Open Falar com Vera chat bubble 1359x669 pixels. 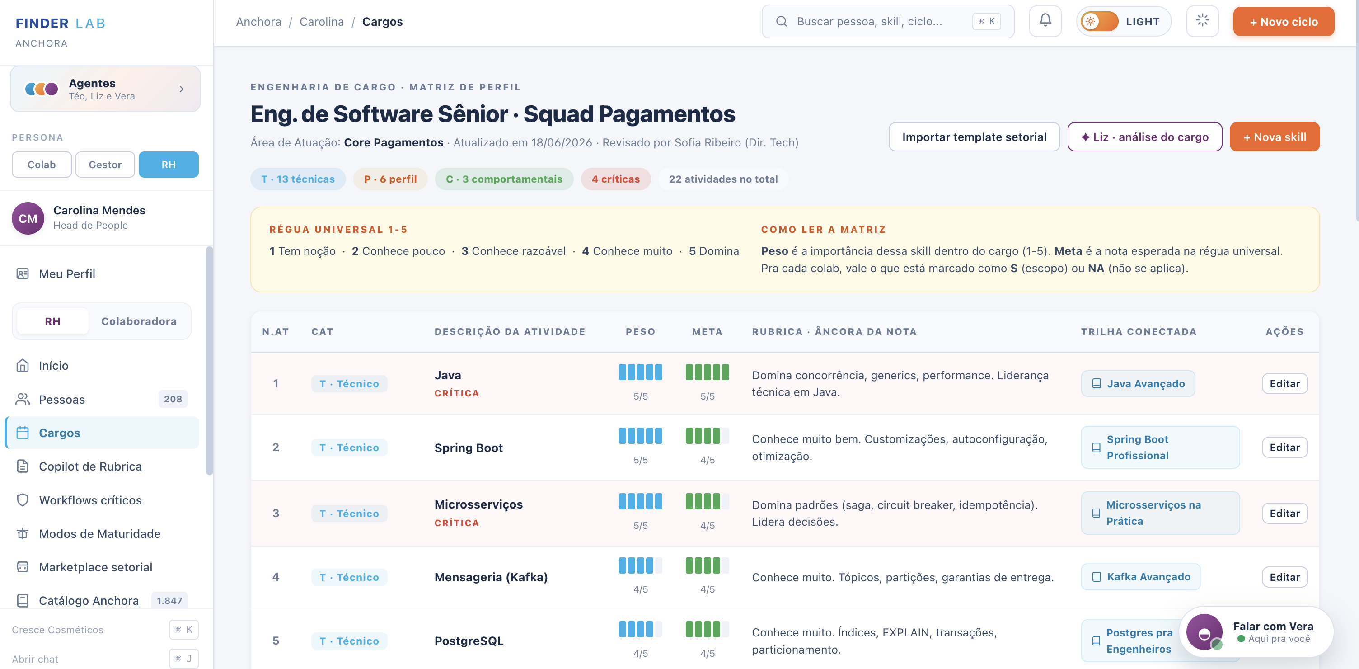point(1256,631)
